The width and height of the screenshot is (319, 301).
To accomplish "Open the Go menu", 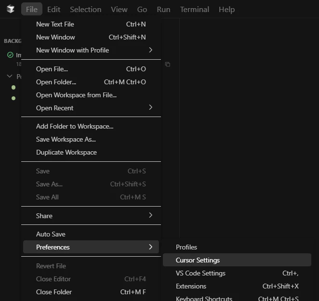I will tap(142, 9).
